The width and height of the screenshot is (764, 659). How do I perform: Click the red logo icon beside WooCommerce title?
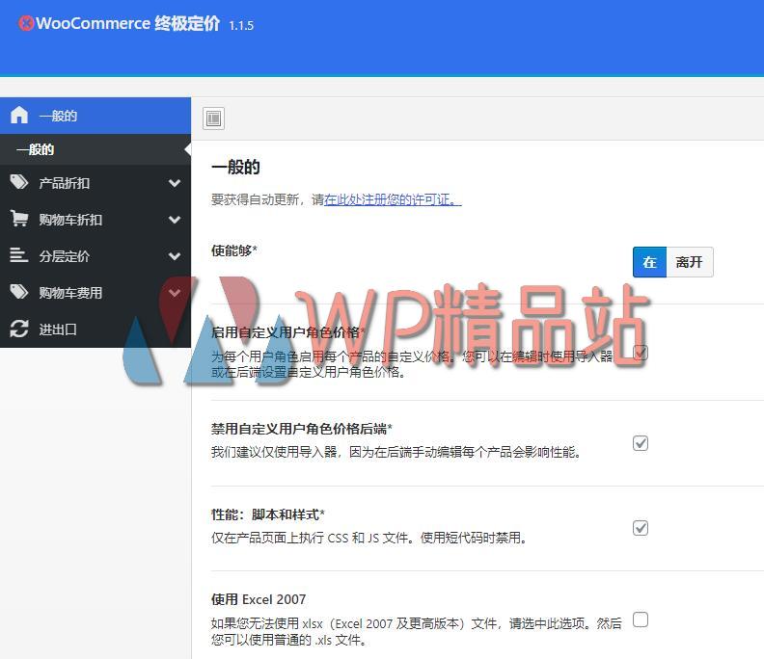[x=26, y=23]
